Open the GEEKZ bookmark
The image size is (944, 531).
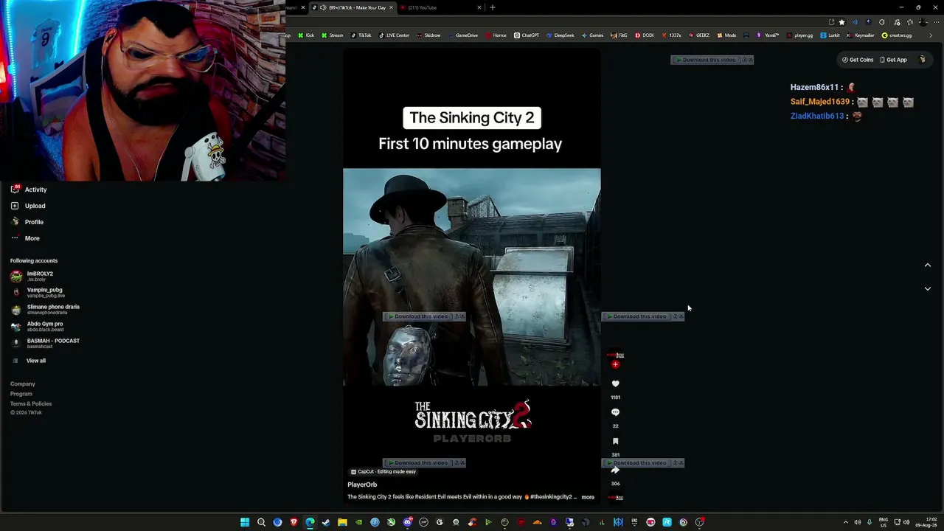pyautogui.click(x=699, y=35)
